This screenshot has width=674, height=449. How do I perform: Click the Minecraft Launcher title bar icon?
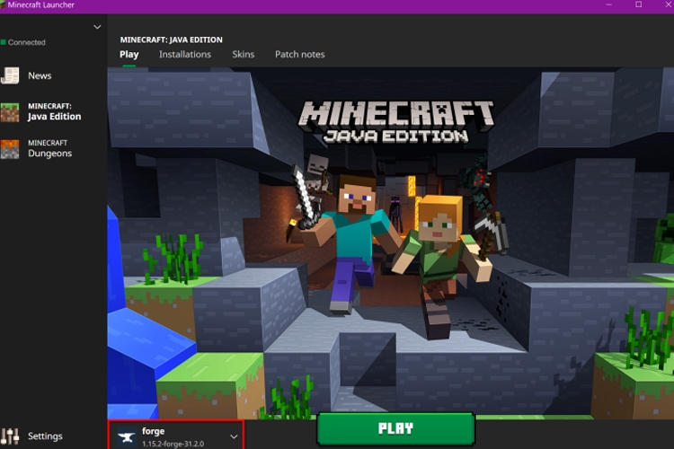coord(3,4)
